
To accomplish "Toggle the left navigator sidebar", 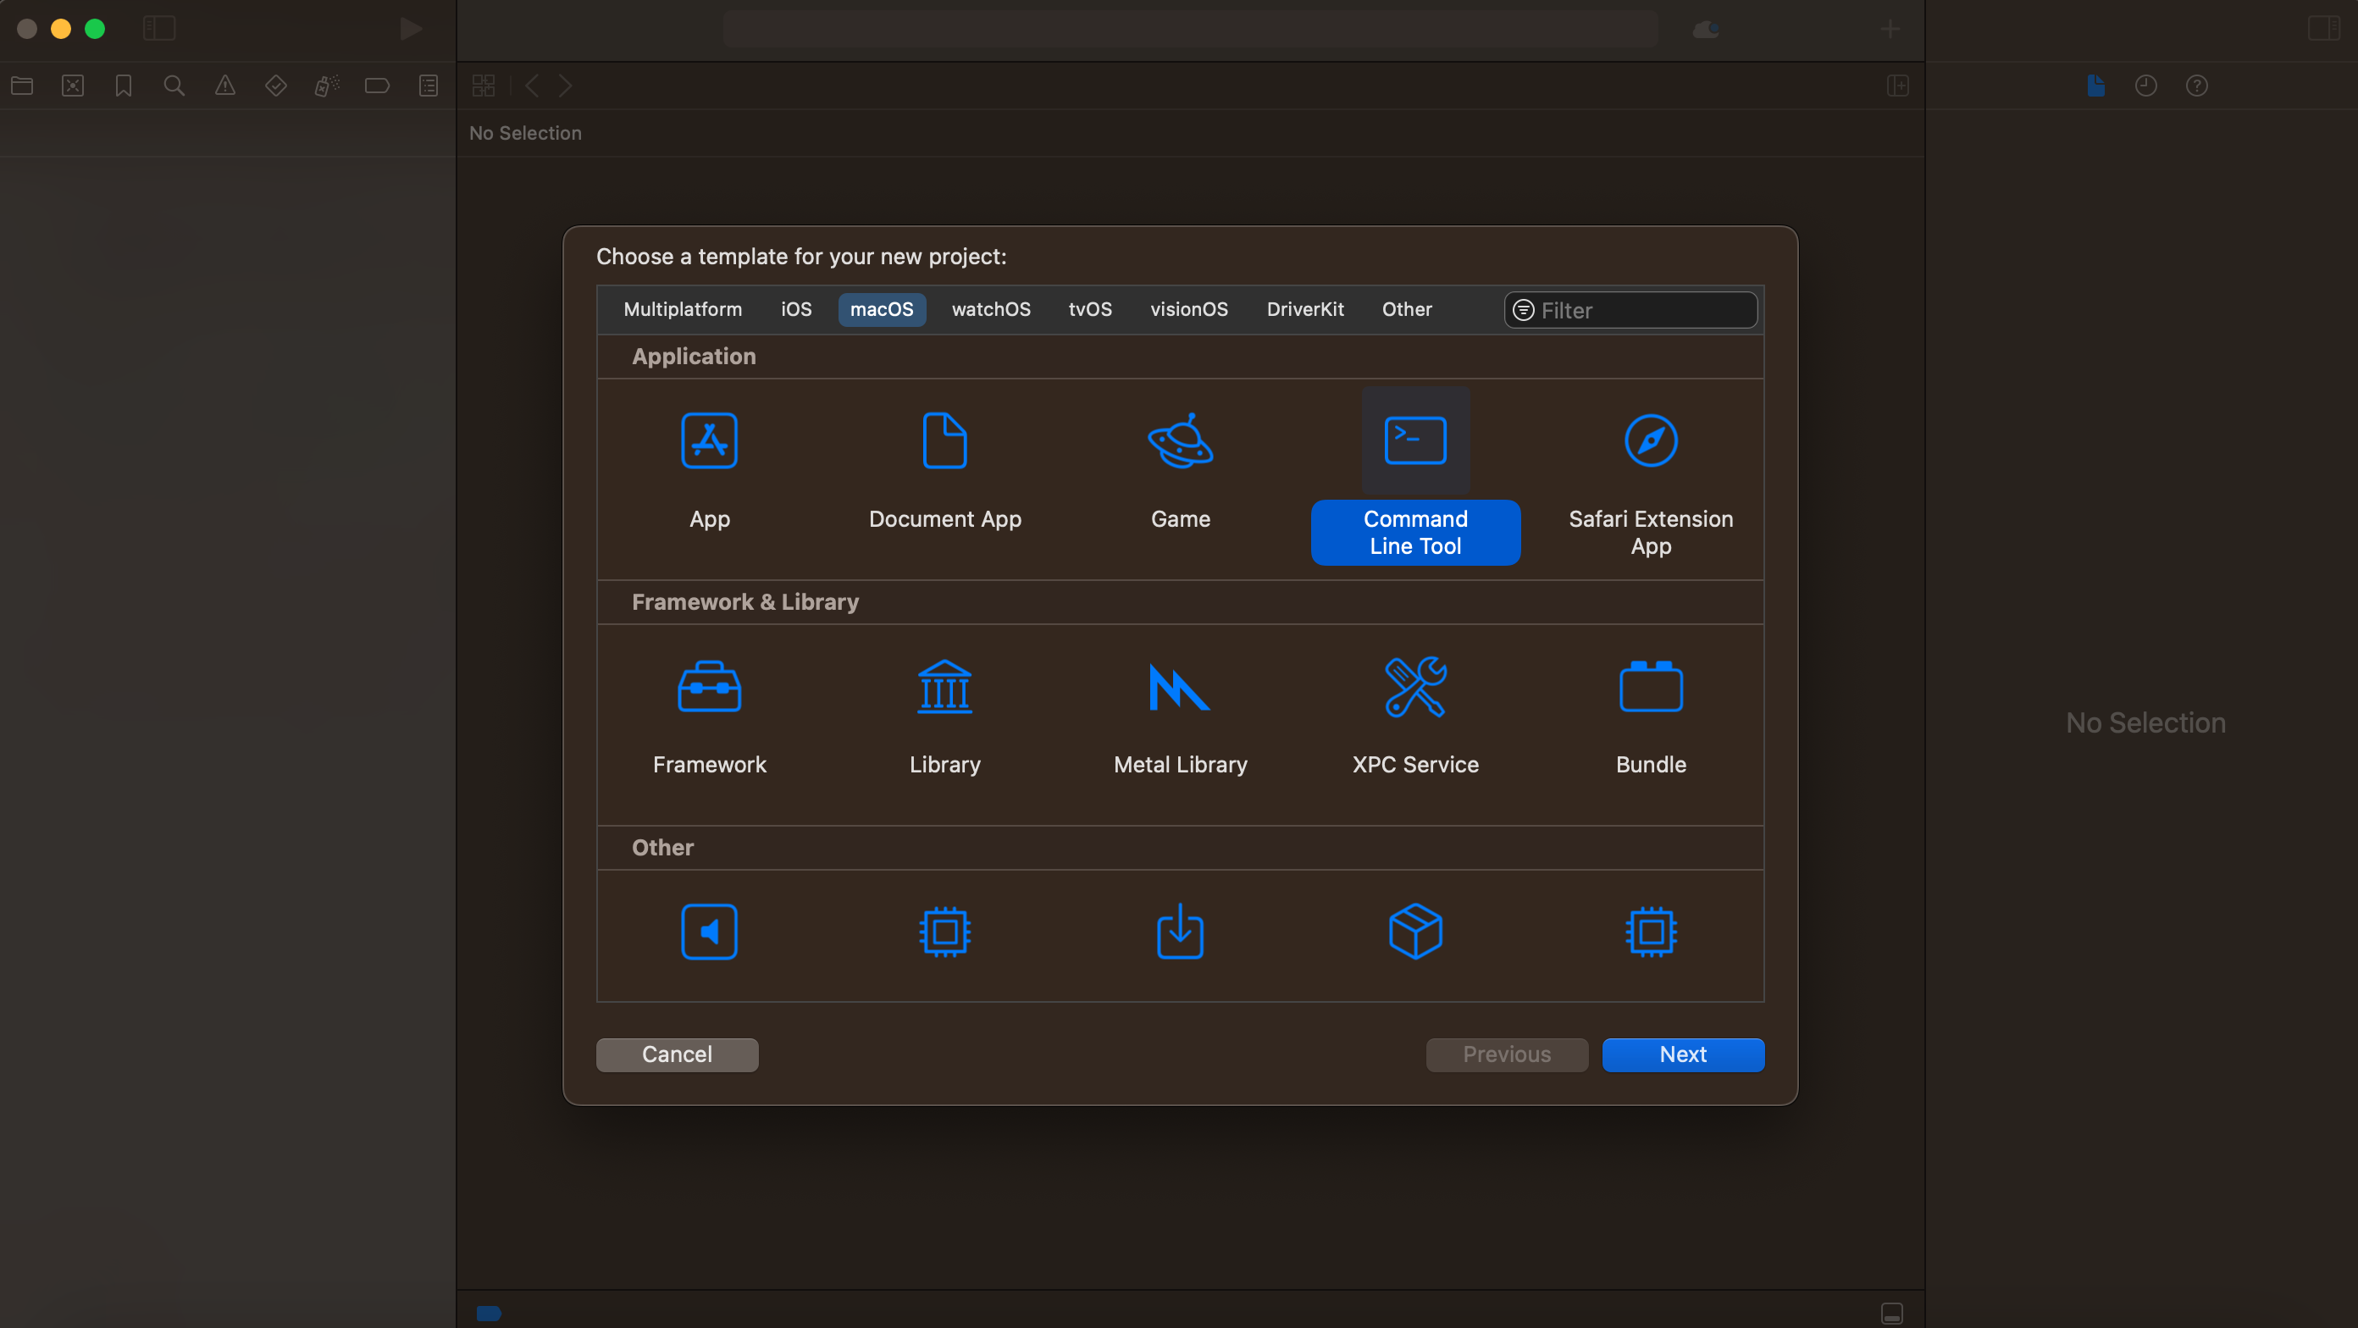I will pos(159,28).
